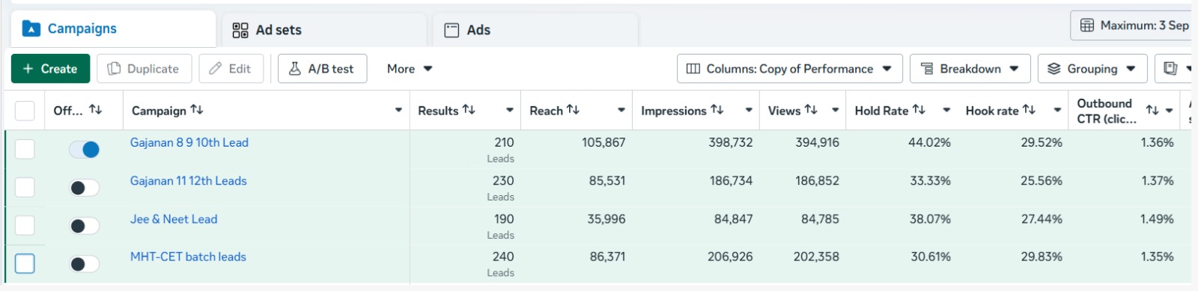Turn off Gajanan 8 9 10th Lead campaign

pyautogui.click(x=84, y=150)
